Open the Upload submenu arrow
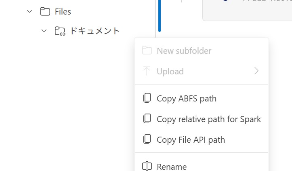 pyautogui.click(x=256, y=71)
